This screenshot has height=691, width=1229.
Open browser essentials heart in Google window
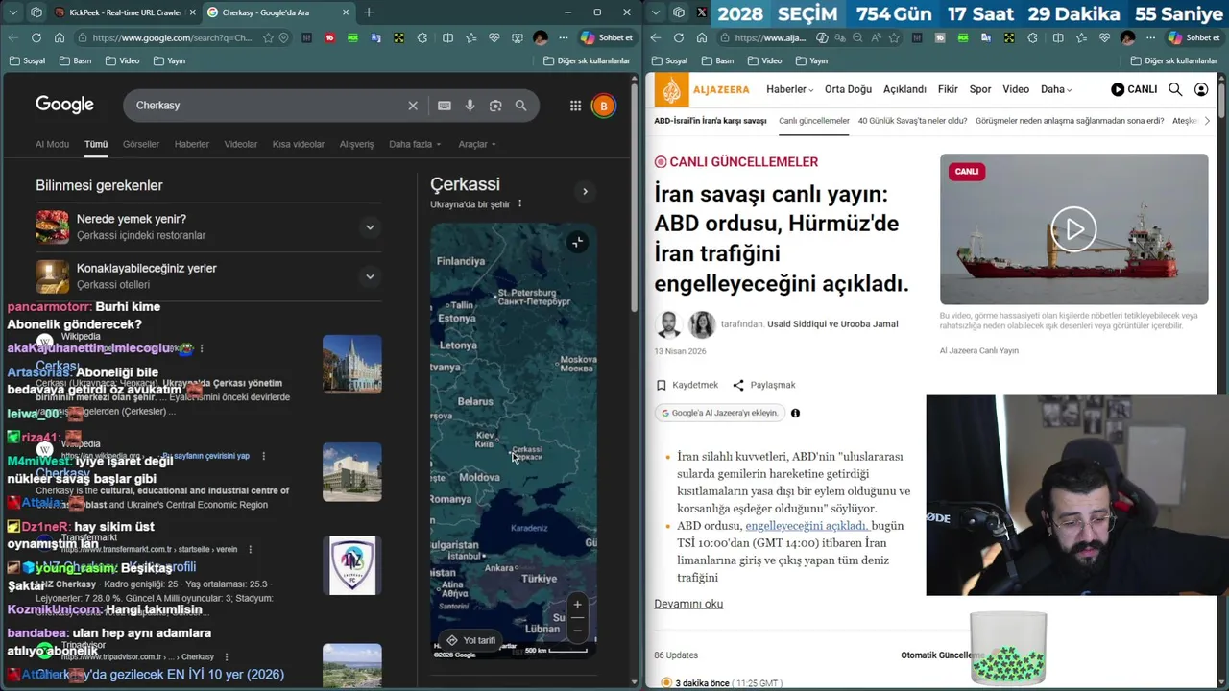(x=494, y=37)
